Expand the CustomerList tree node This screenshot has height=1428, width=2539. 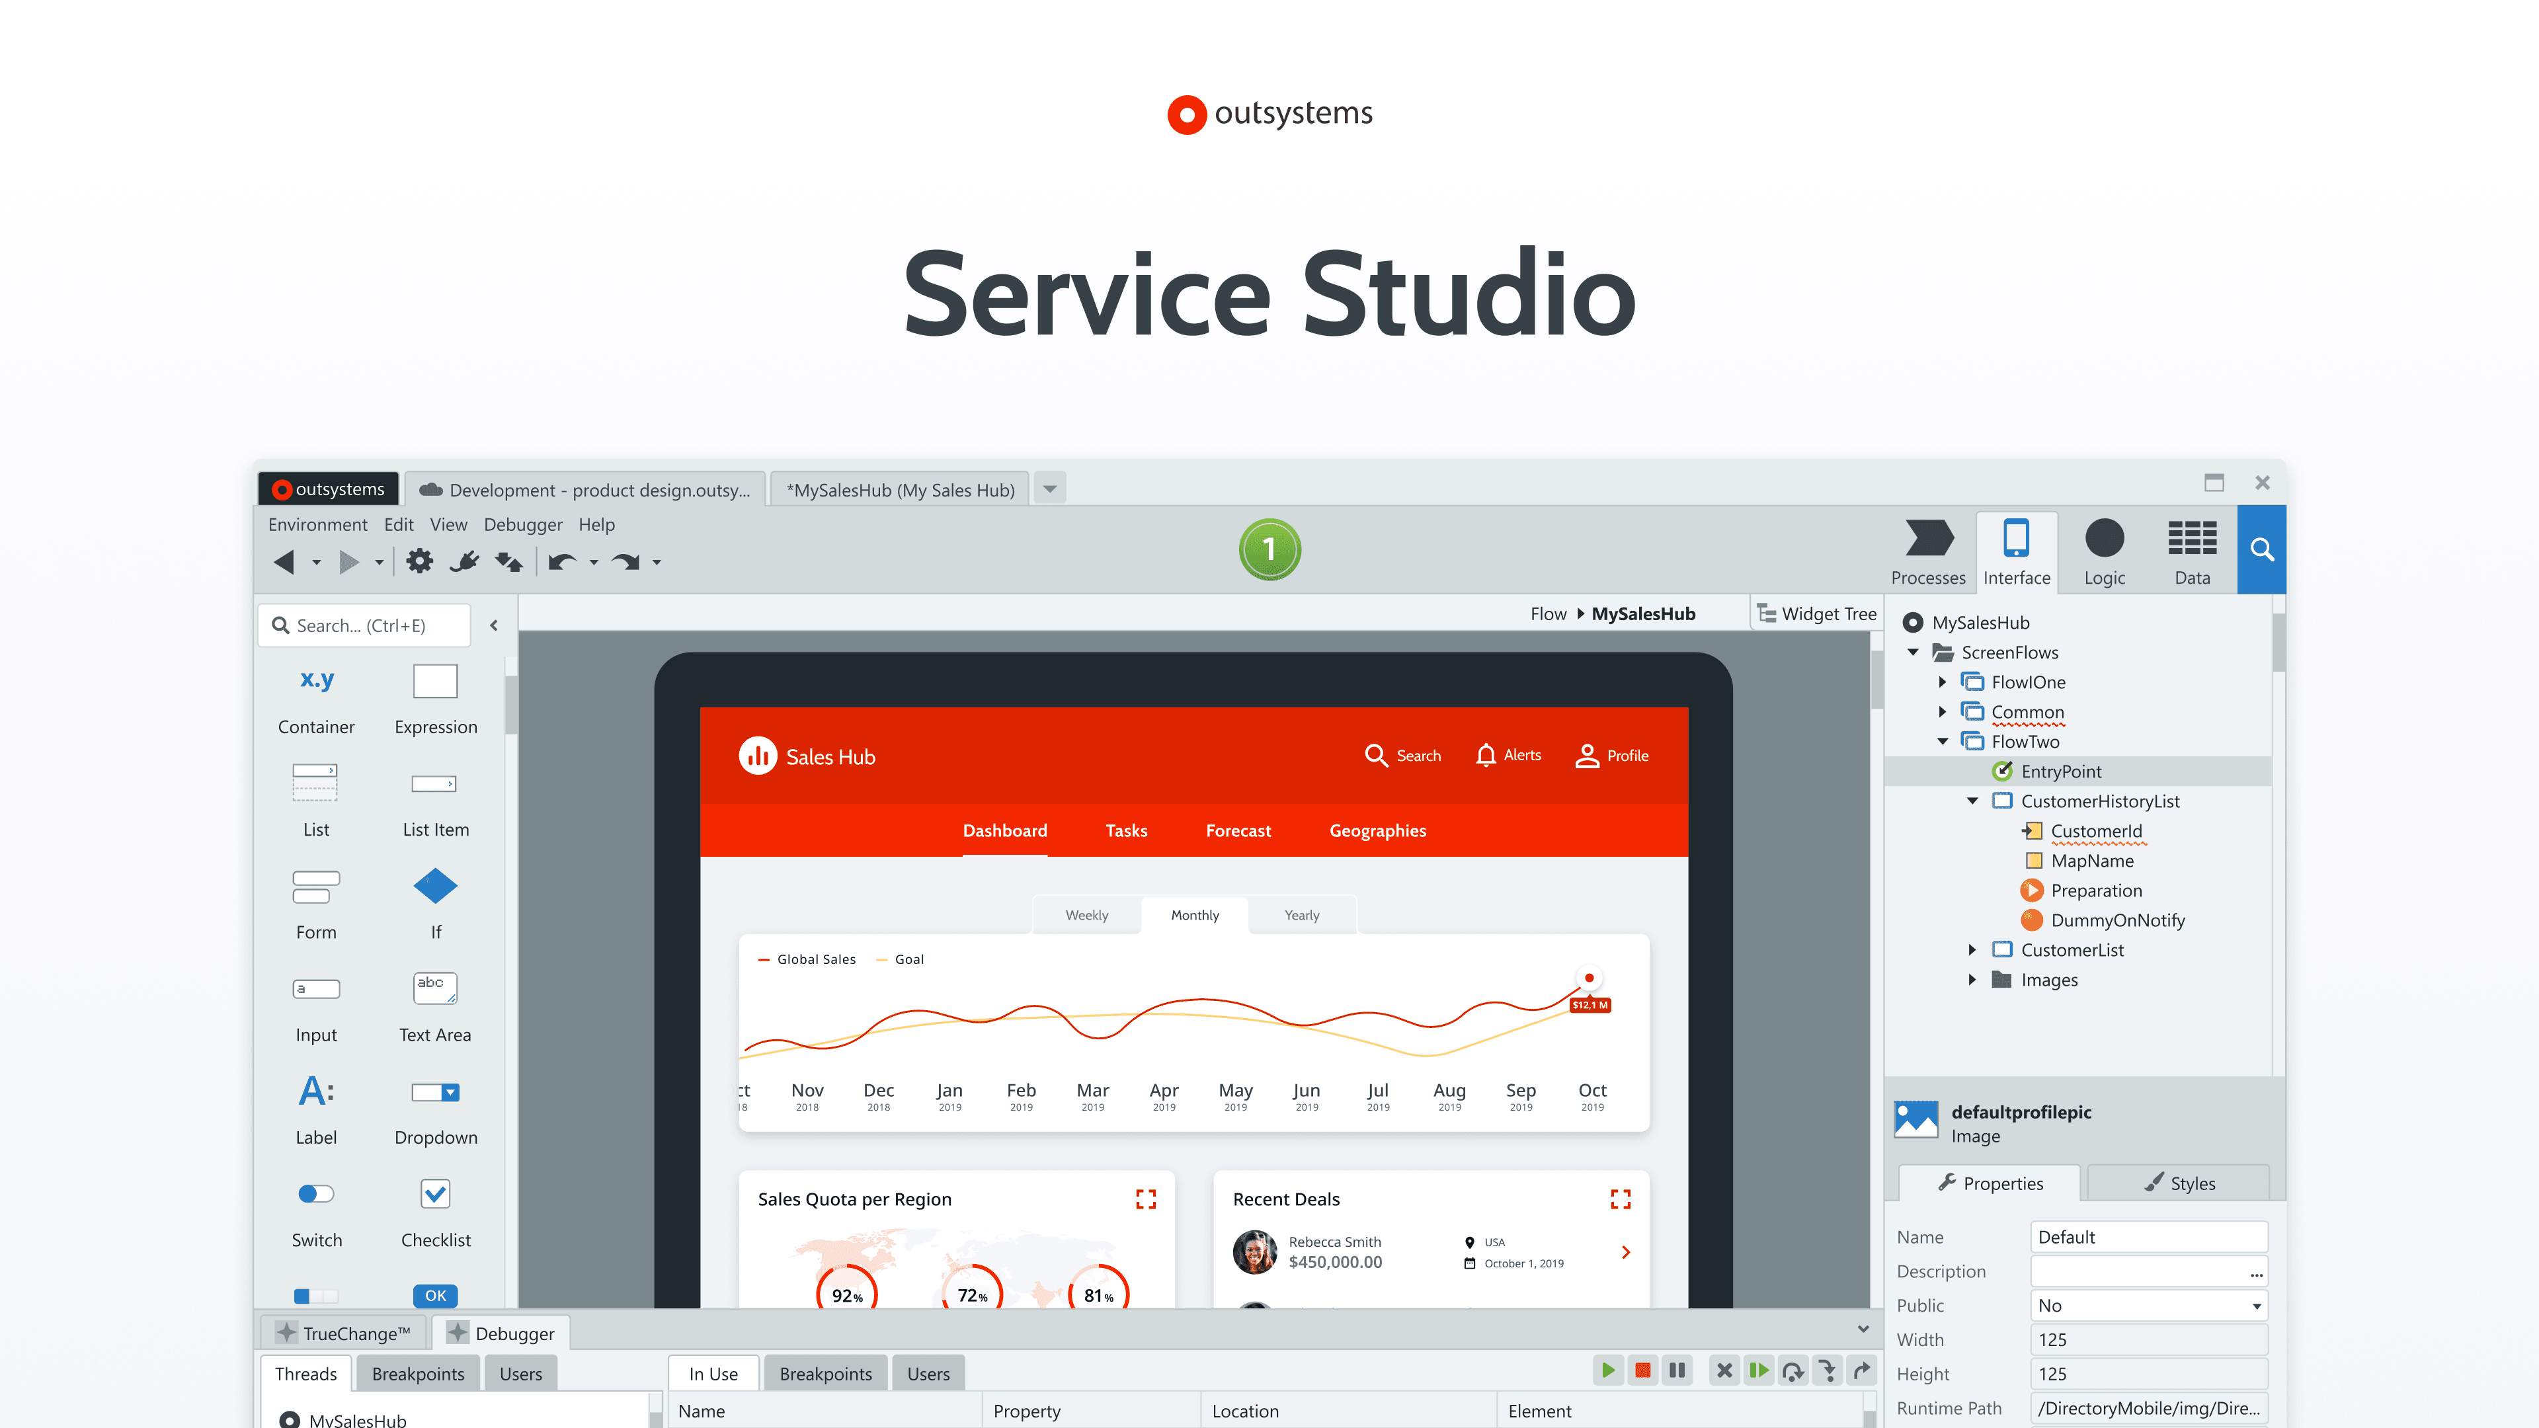(1971, 950)
